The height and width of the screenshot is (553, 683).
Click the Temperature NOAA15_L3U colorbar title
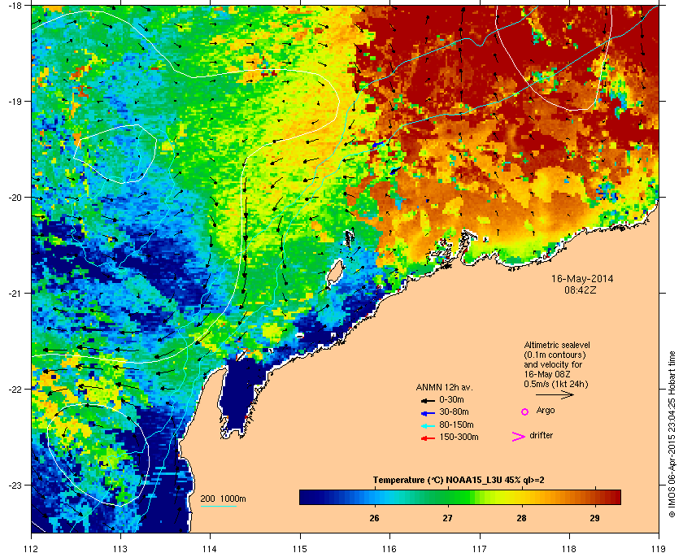(459, 481)
